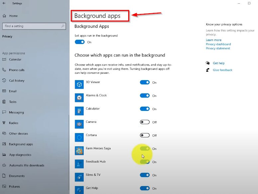This screenshot has height=194, width=258.
Task: Click the Radios antenna icon
Action: pos(4,123)
